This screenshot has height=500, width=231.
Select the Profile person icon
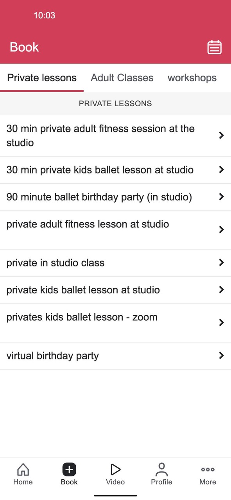161,471
